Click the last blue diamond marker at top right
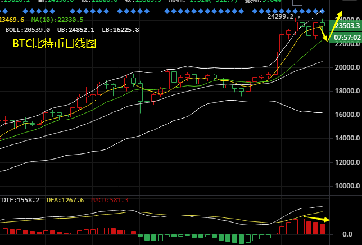Viewport: 362px width, 245px height. [322, 11]
